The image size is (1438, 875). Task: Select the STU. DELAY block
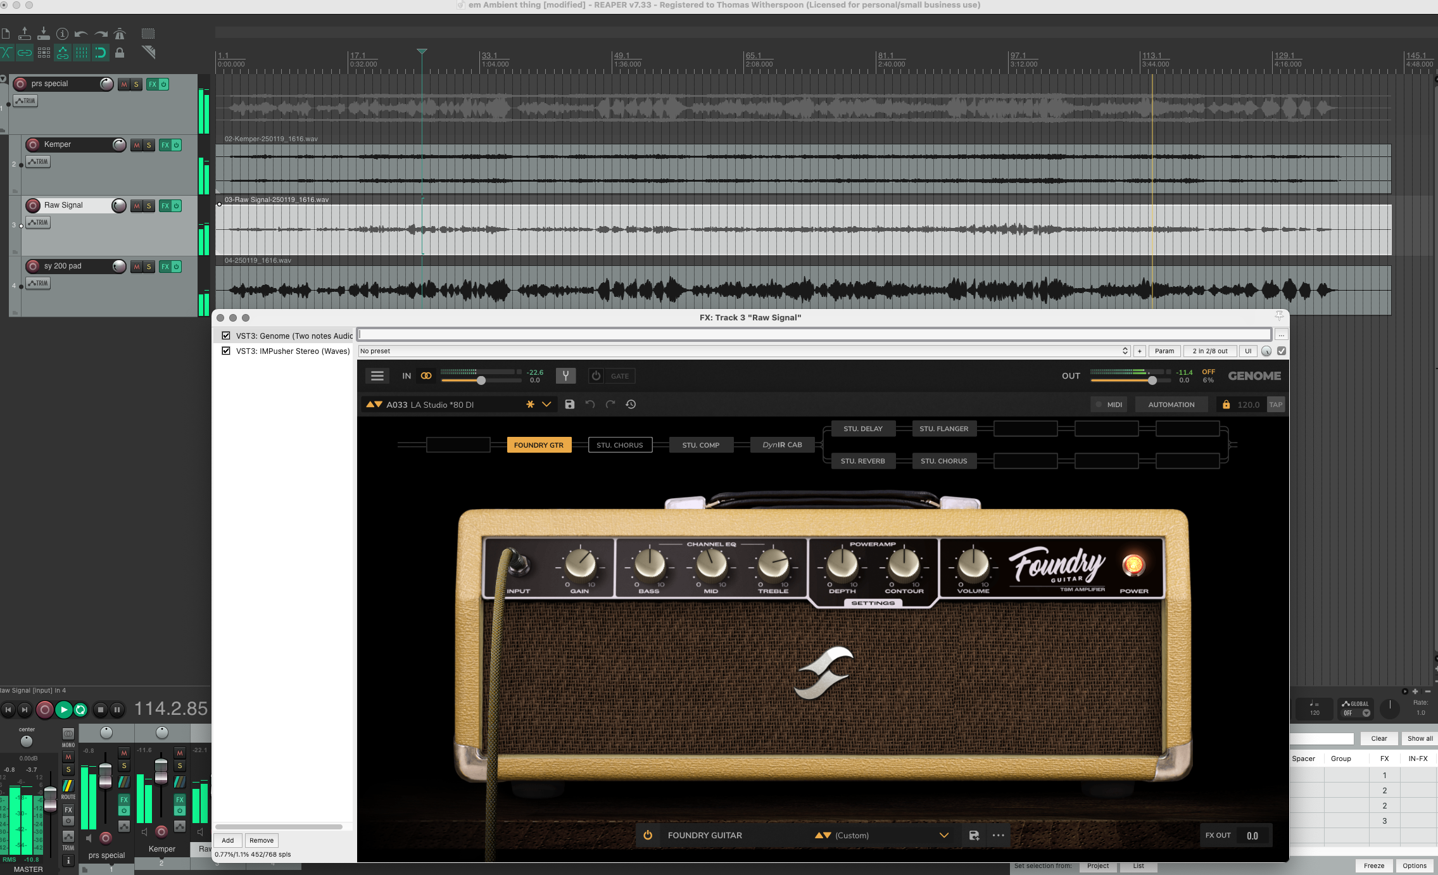click(863, 429)
